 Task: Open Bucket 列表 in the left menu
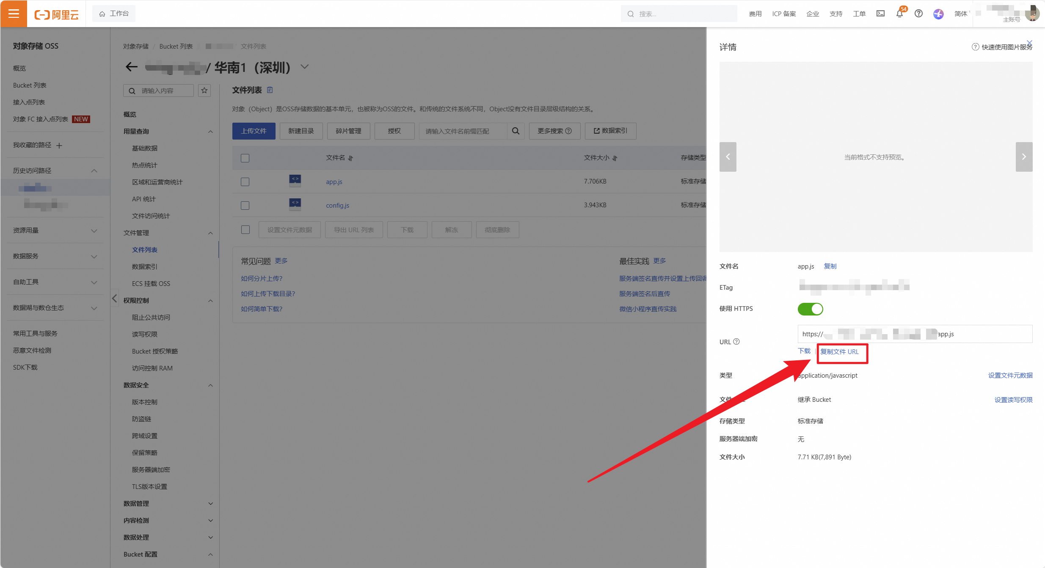pyautogui.click(x=30, y=85)
